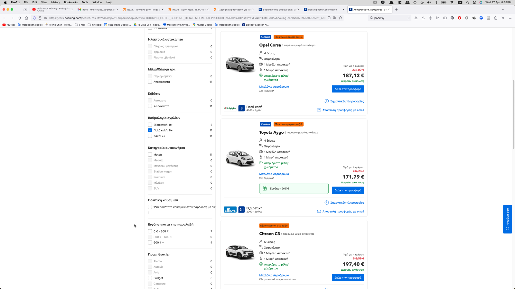Tick the Μικρά car category checkbox
The height and width of the screenshot is (289, 515).
pos(150,154)
